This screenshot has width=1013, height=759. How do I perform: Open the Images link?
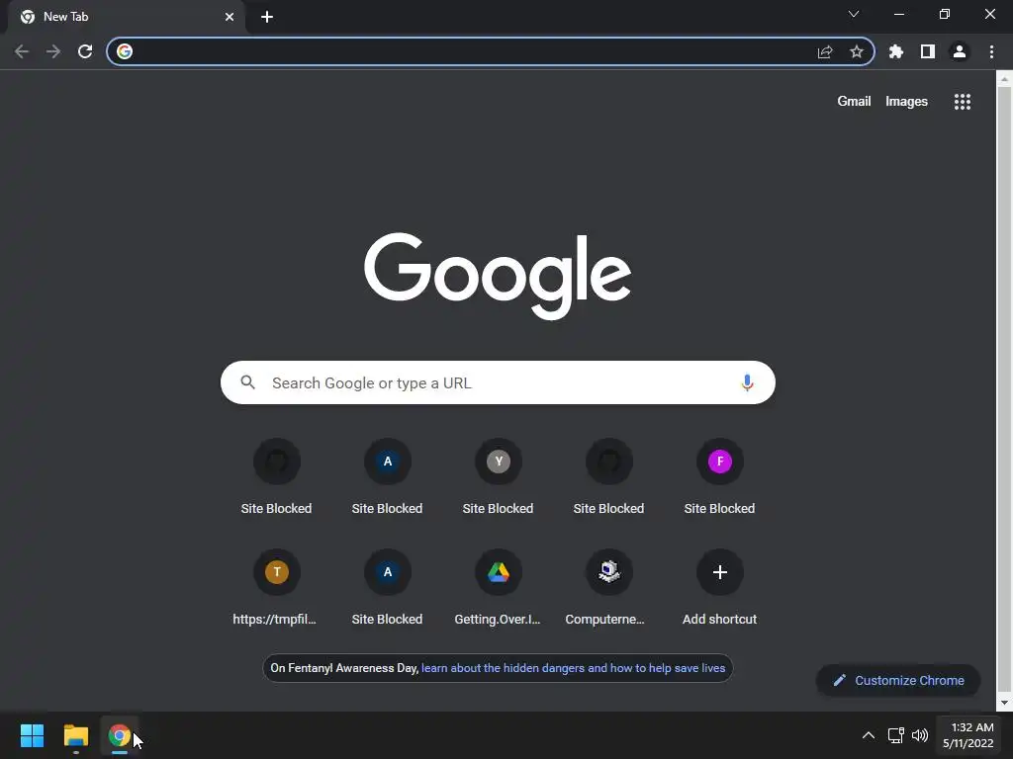(x=906, y=102)
